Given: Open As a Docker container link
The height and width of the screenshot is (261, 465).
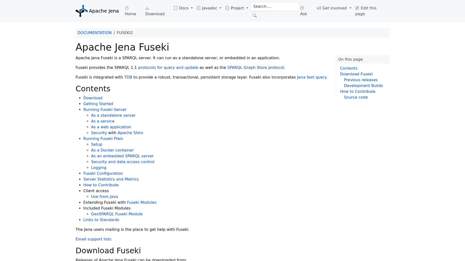Looking at the screenshot, I should (112, 150).
